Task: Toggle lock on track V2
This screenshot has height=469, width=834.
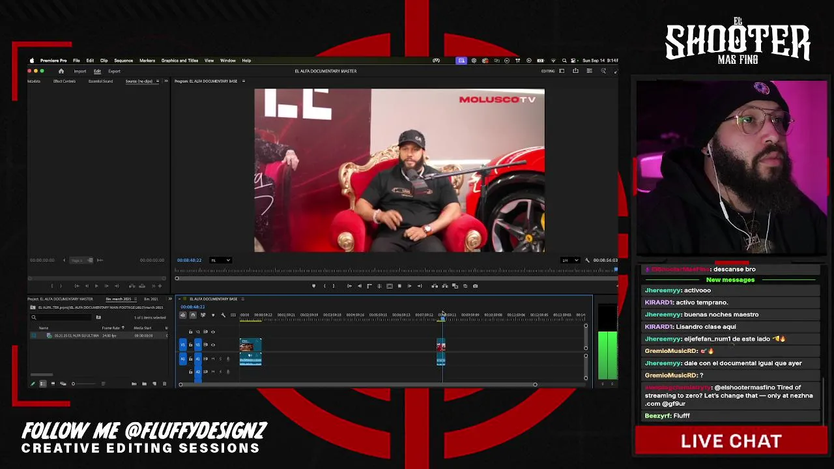Action: (x=190, y=332)
